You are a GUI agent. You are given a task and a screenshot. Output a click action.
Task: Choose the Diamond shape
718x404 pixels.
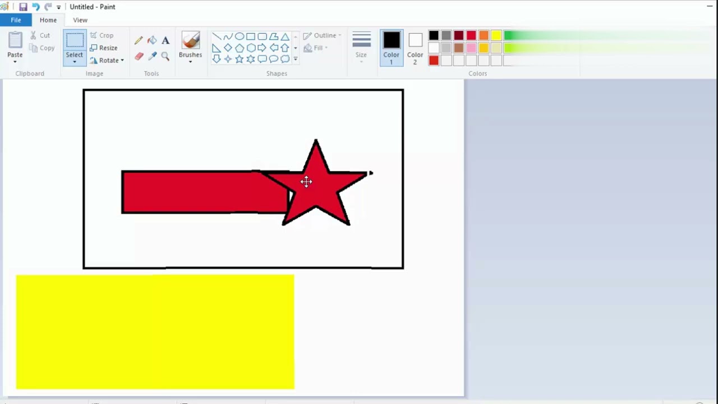tap(228, 48)
